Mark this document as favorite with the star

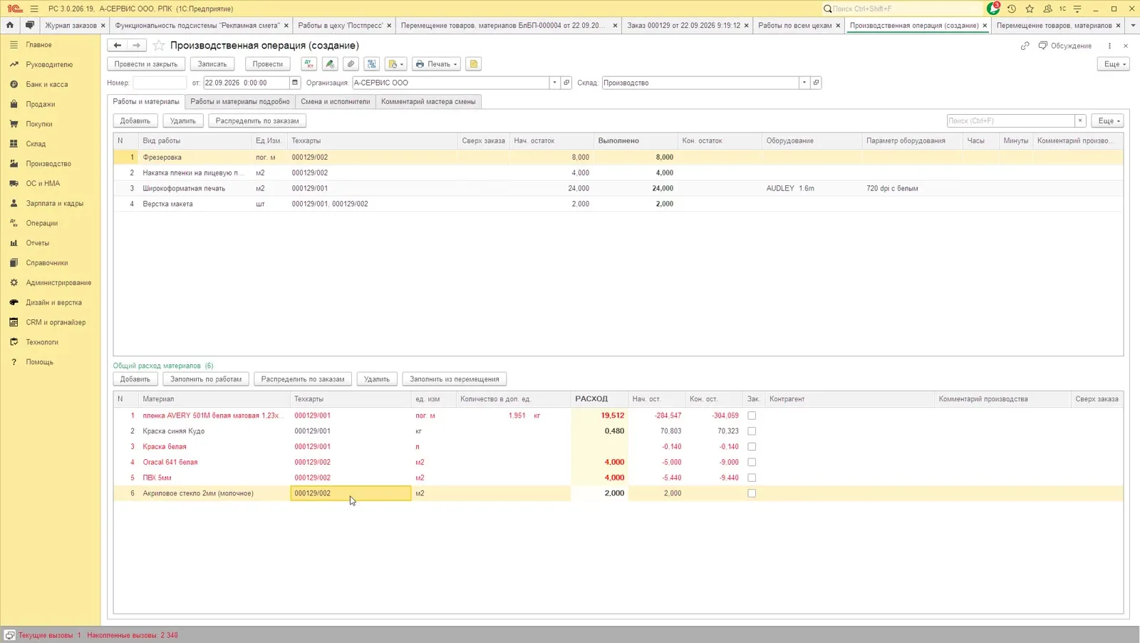pos(159,45)
